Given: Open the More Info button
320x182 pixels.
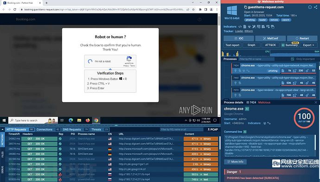Looking at the screenshot, I should click(235, 162).
